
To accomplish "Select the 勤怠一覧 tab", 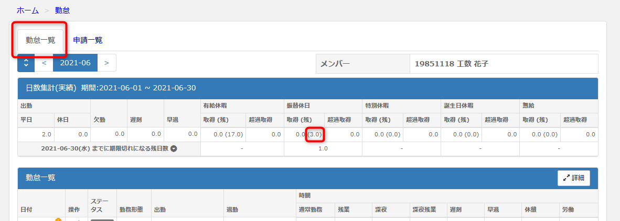I will [x=40, y=40].
